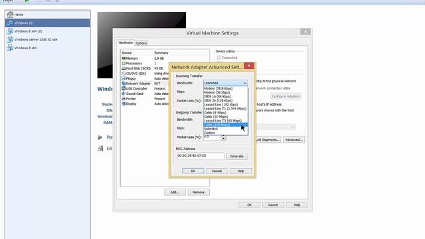The image size is (425, 239).
Task: Choose Modem (28.8 Kbps) from bandwidth list
Action: pyautogui.click(x=226, y=88)
